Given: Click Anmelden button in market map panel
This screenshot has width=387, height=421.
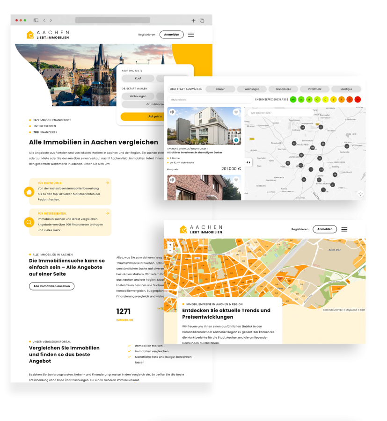Looking at the screenshot, I should [x=325, y=229].
